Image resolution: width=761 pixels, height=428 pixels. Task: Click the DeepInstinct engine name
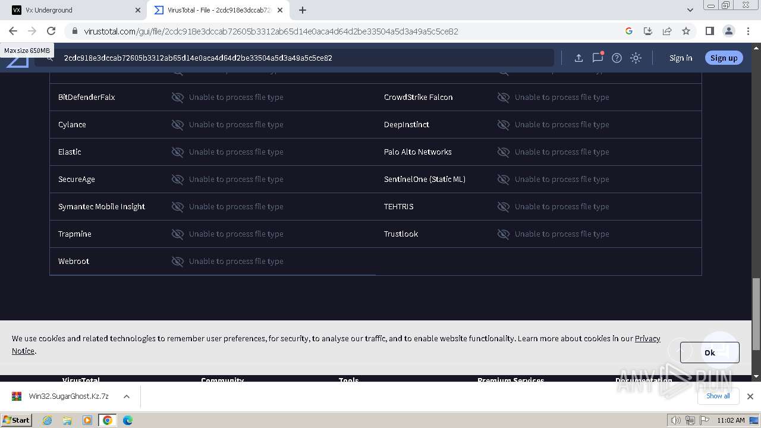[407, 124]
